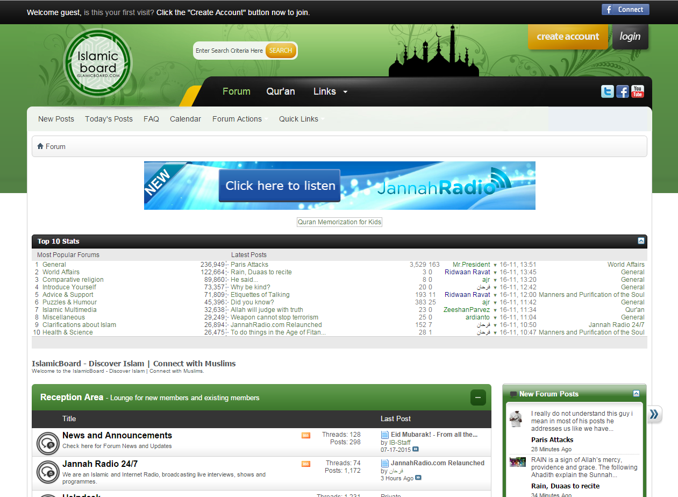Screen dimensions: 678x497
Task: Click the create account button
Action: pos(568,37)
